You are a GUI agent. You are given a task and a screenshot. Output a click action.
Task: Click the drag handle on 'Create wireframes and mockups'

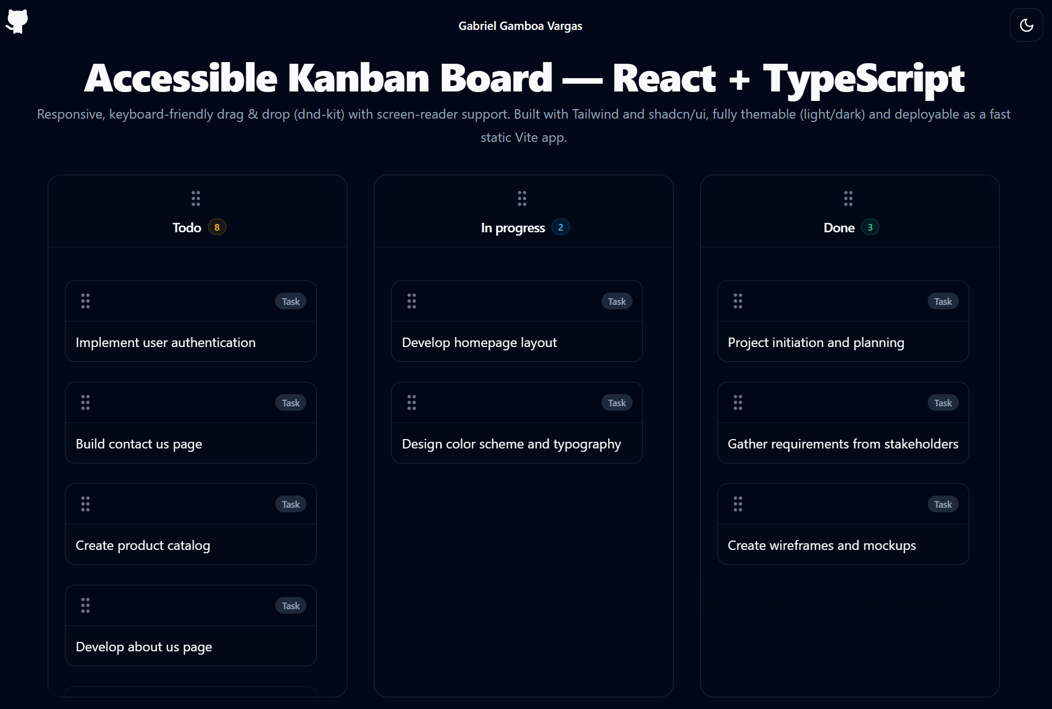[x=737, y=504]
